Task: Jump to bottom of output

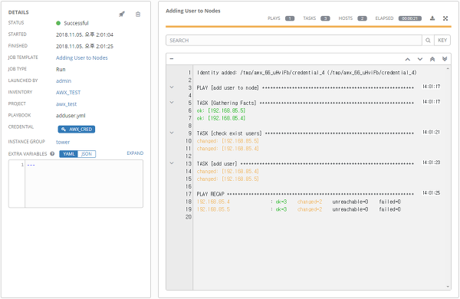Action: [x=445, y=59]
